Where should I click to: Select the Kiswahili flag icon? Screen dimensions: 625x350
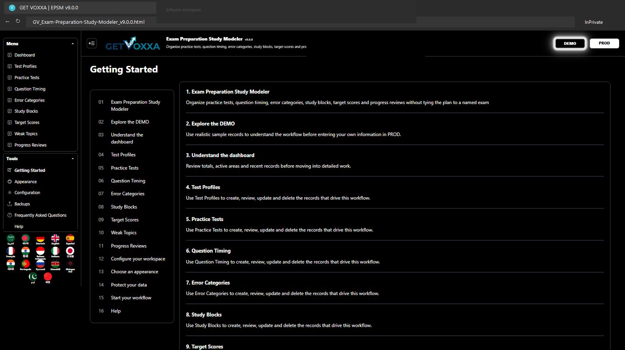[x=55, y=265]
